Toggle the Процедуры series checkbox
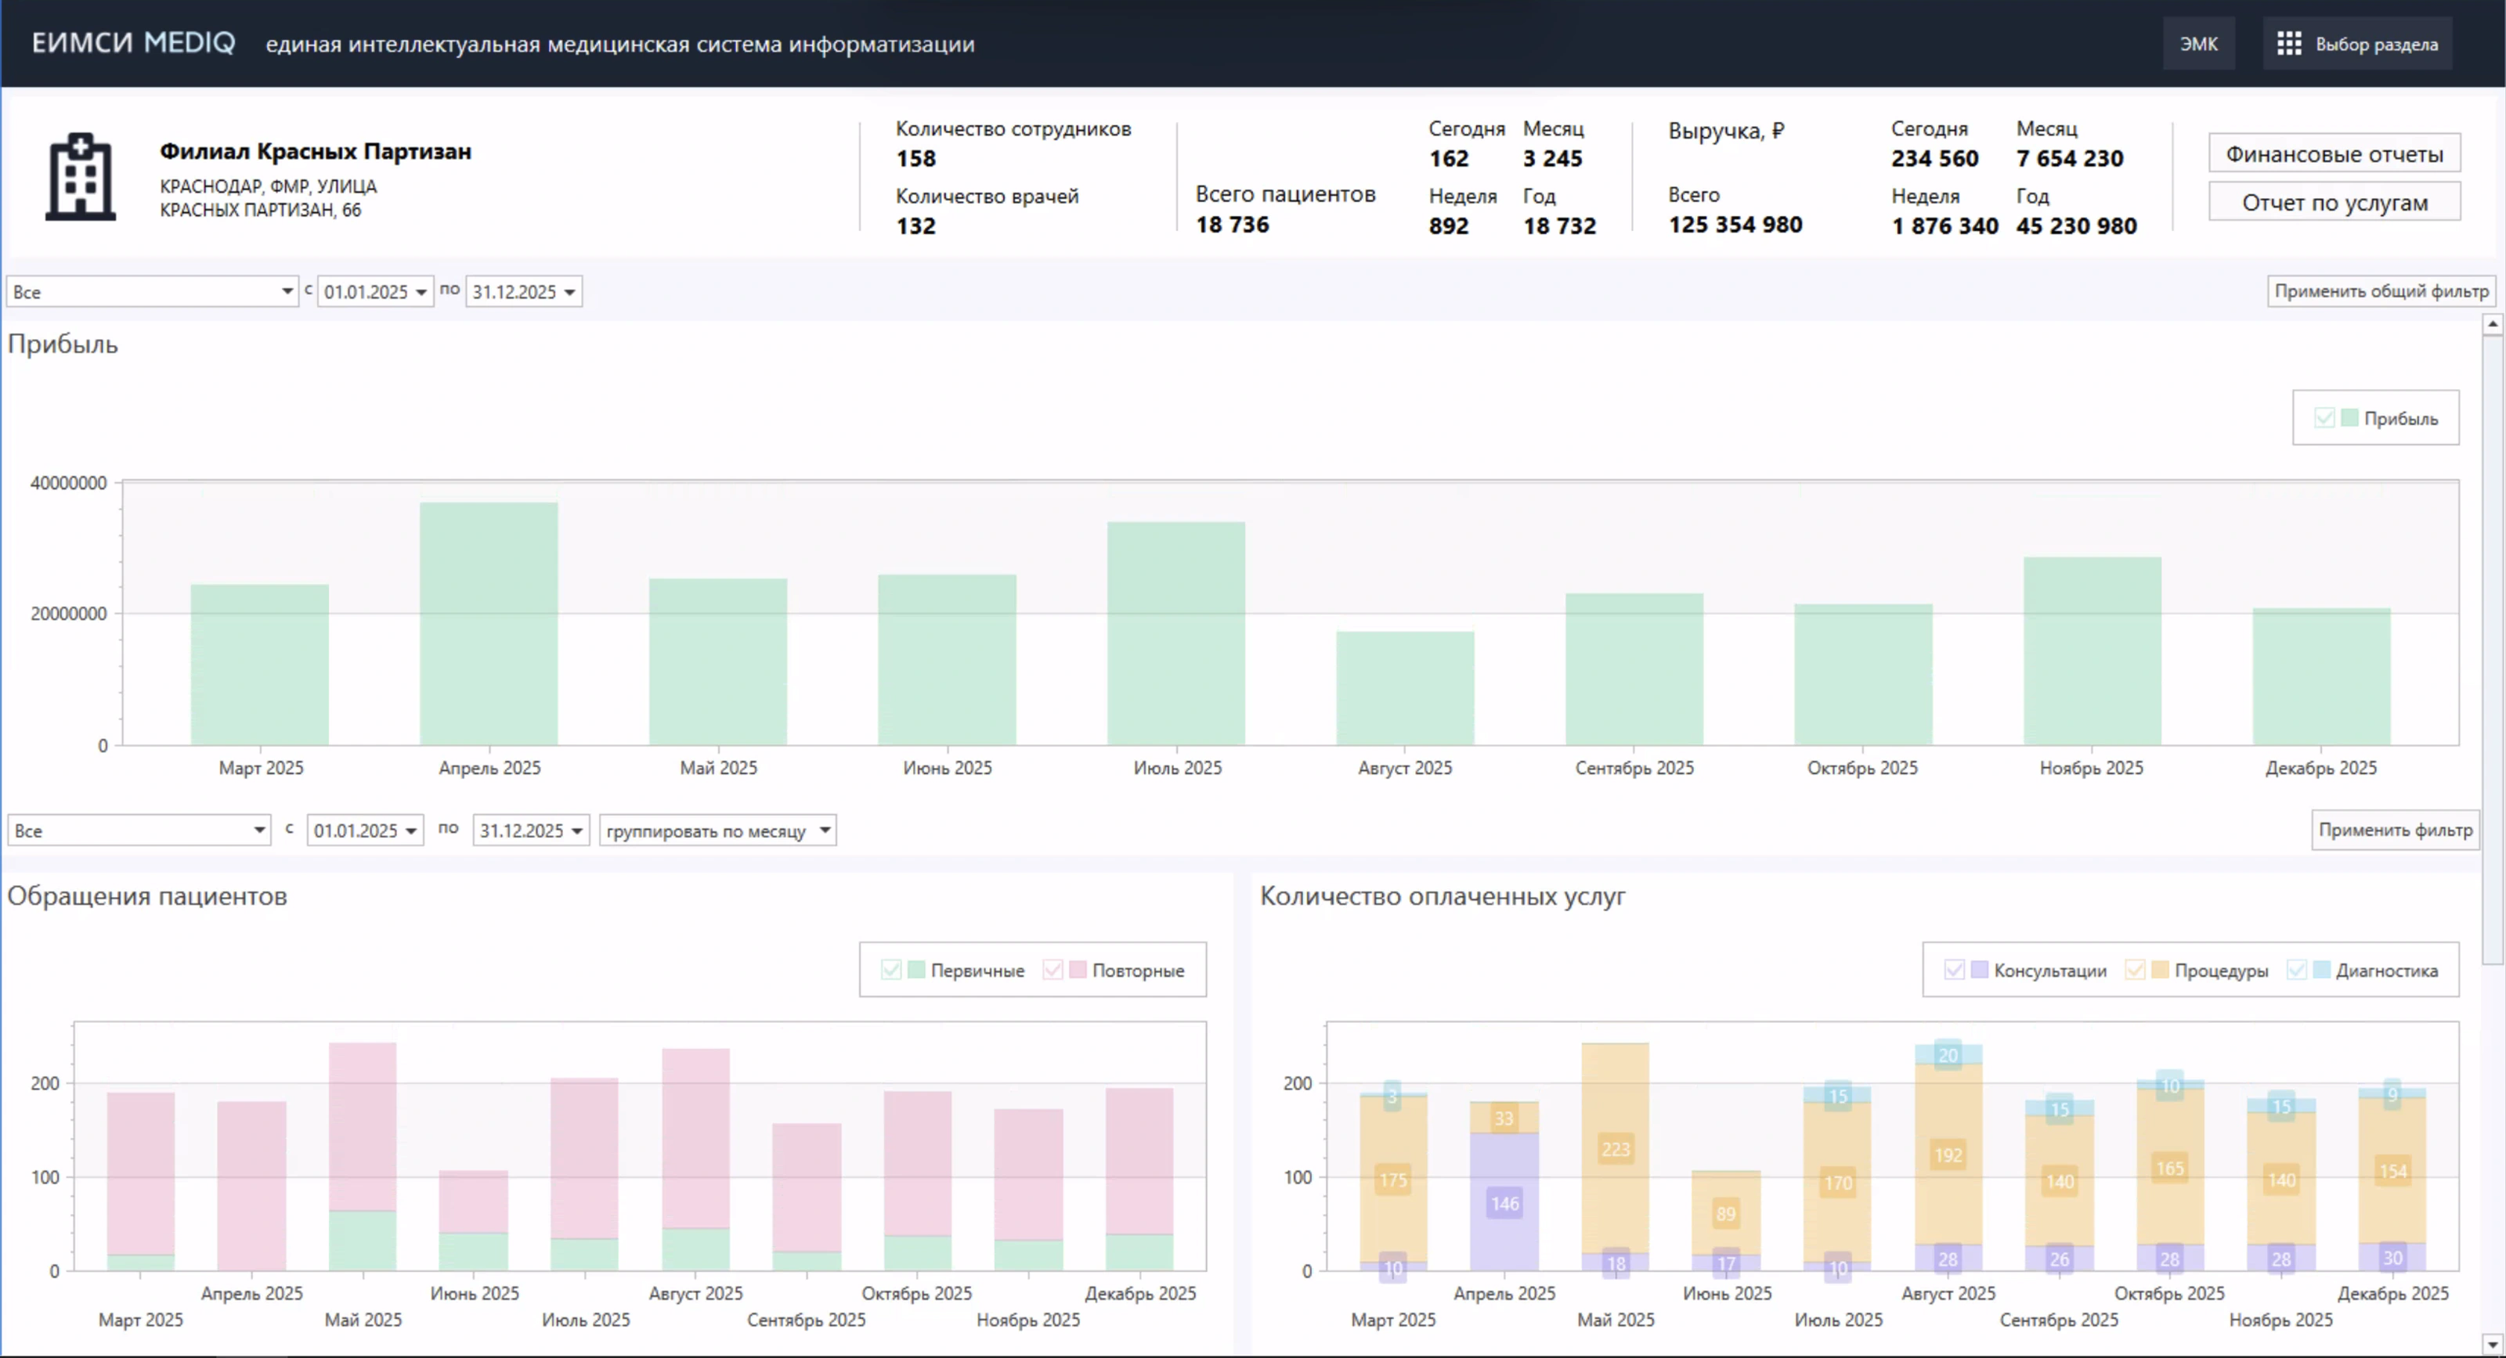Viewport: 2506px width, 1358px height. coord(2134,970)
